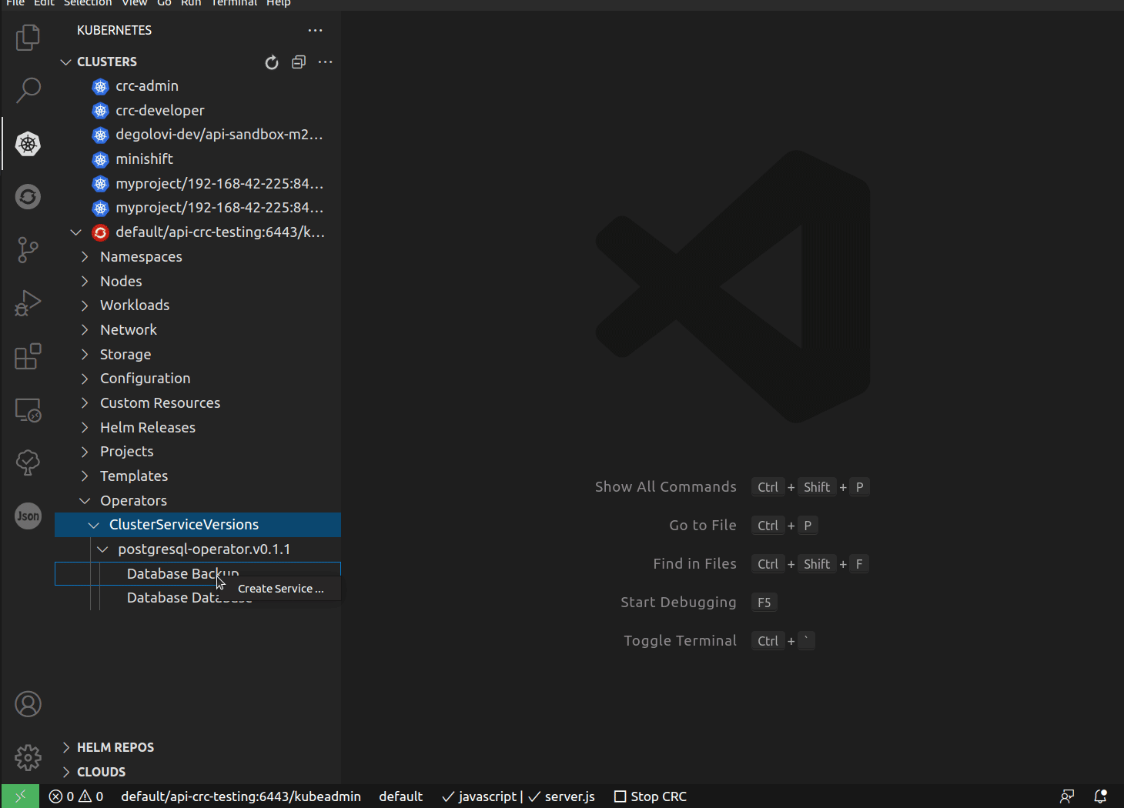Open Clusters section more actions menu
This screenshot has width=1124, height=808.
coord(326,62)
